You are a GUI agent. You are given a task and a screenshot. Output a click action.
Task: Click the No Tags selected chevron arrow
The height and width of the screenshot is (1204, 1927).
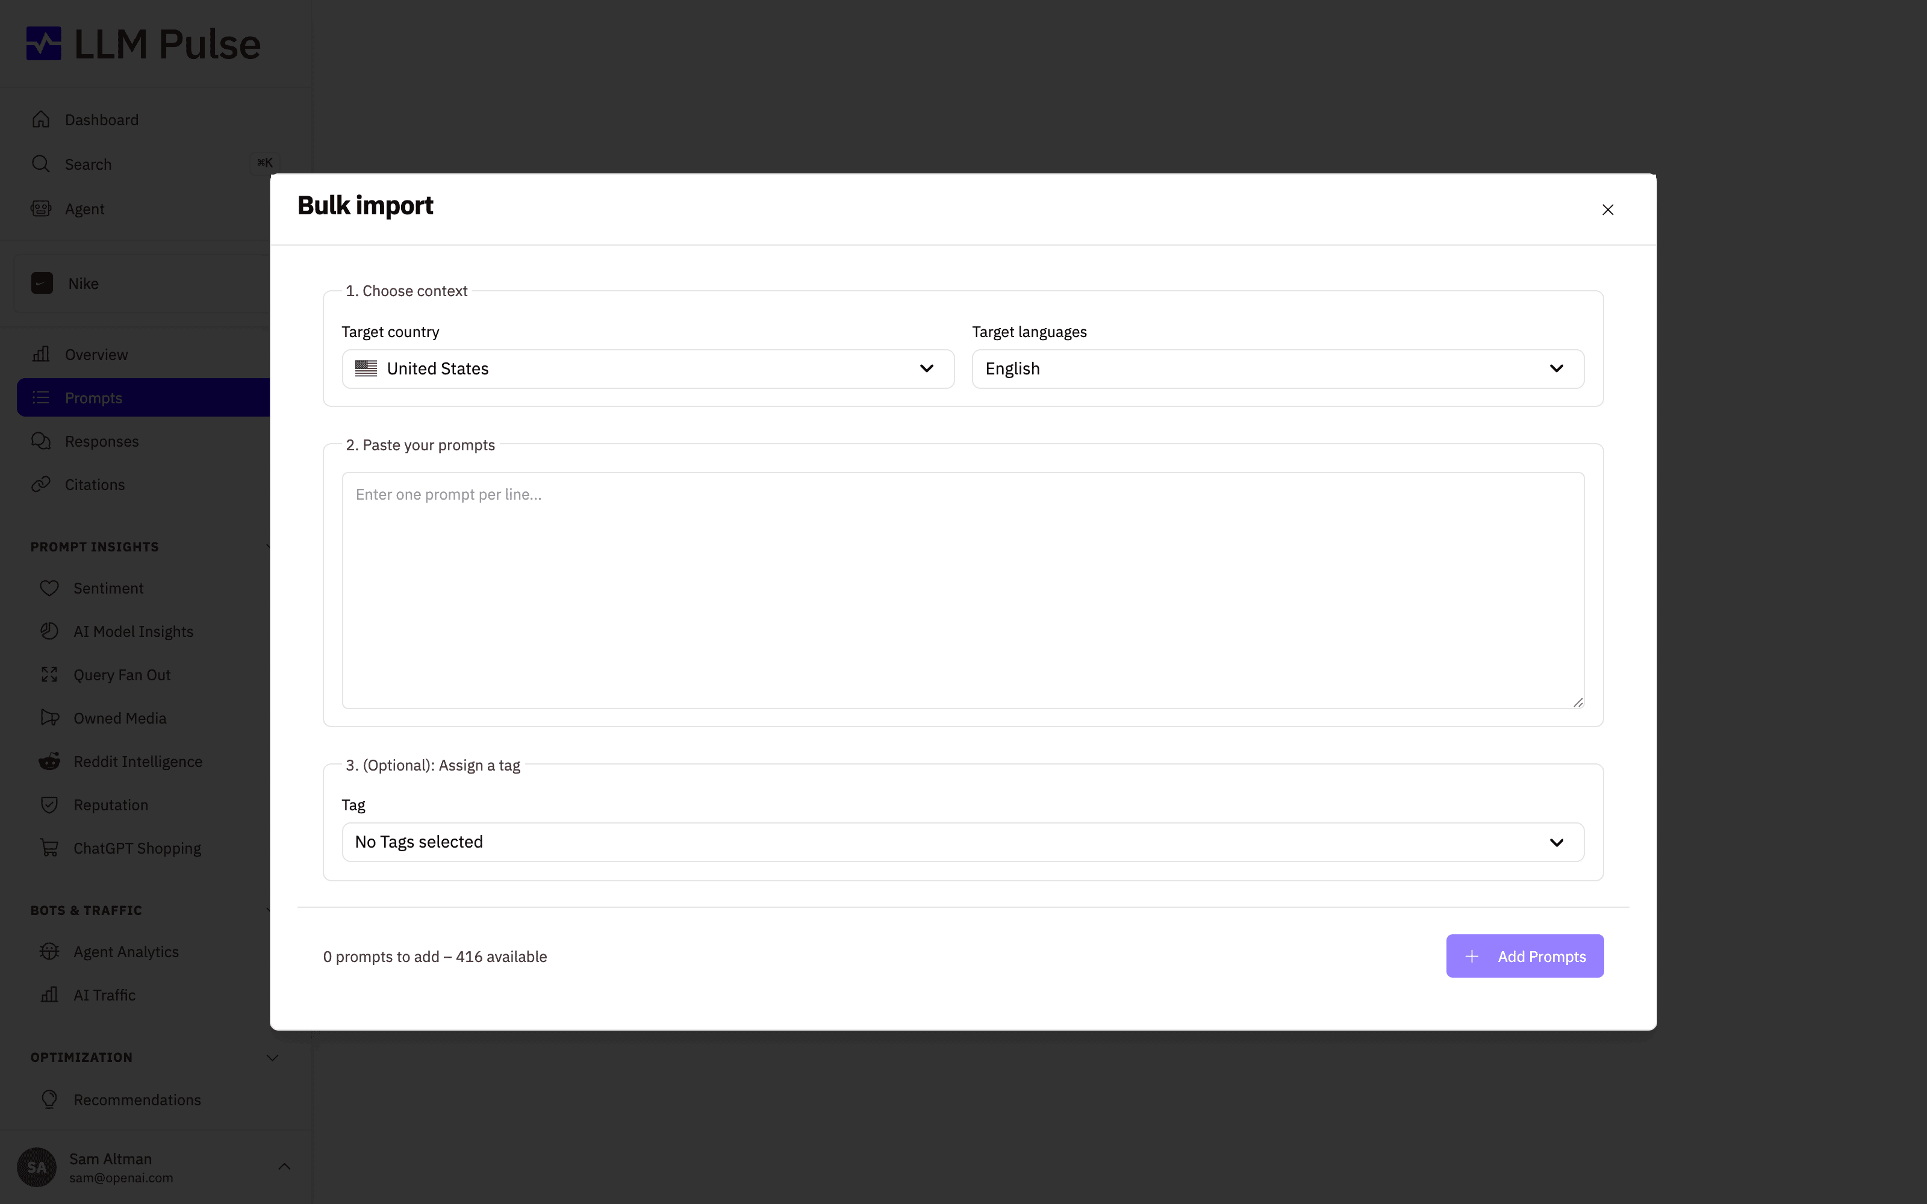pos(1557,842)
